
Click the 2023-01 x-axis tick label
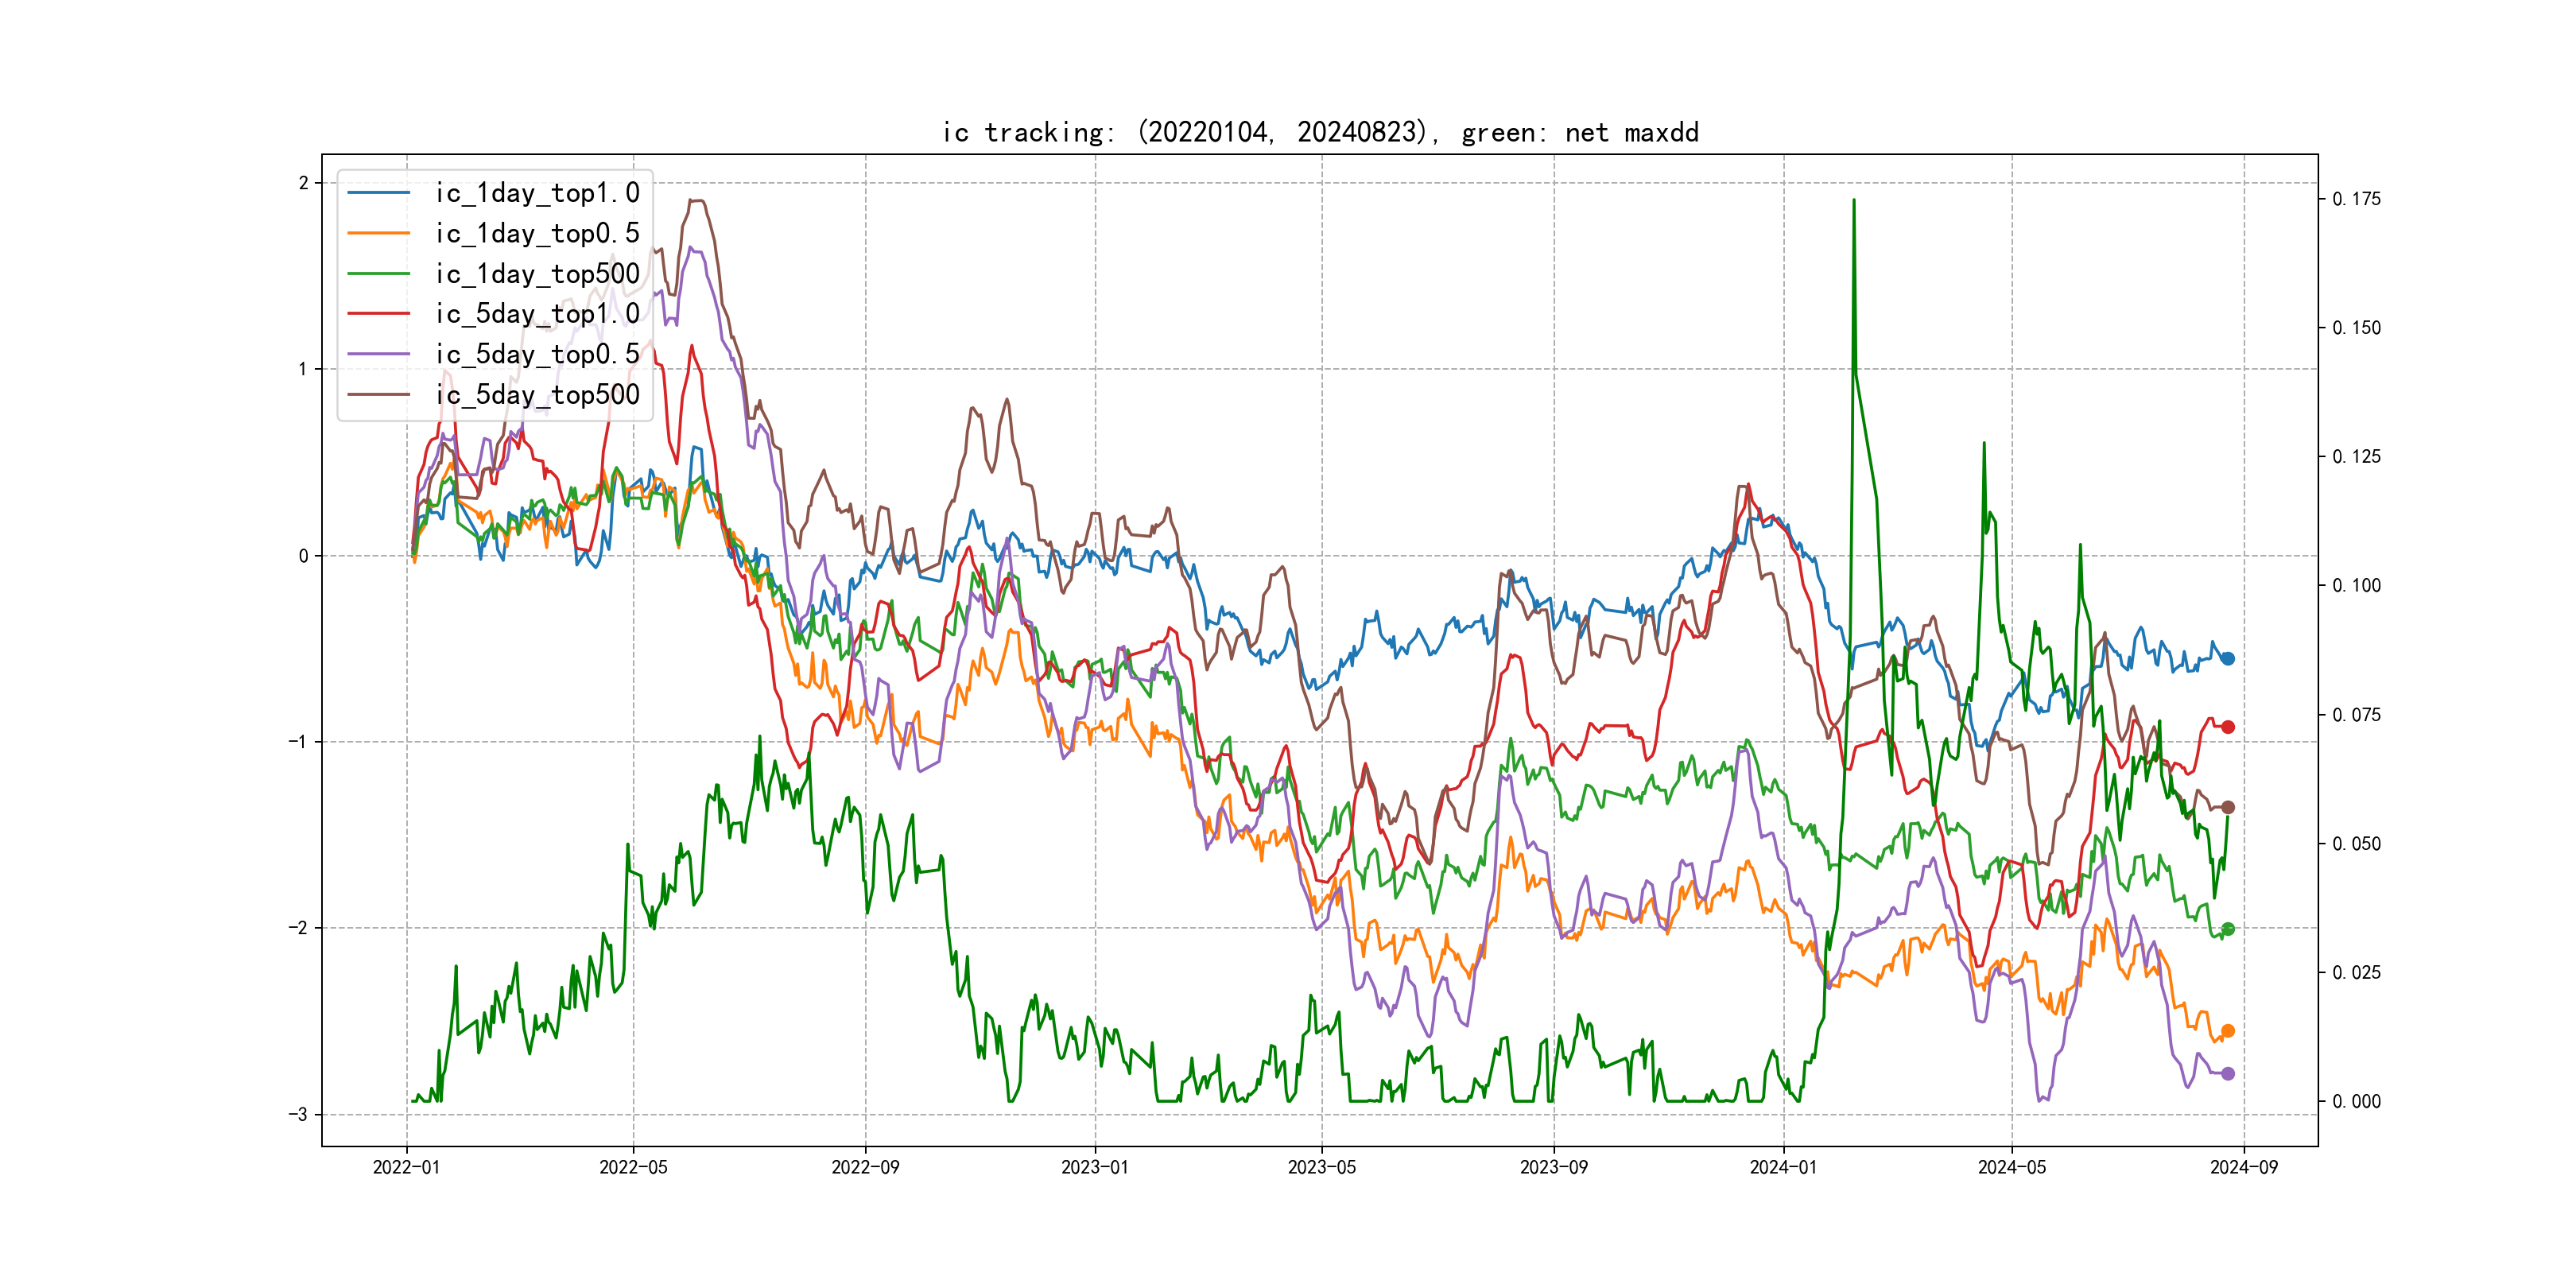(x=1094, y=1167)
